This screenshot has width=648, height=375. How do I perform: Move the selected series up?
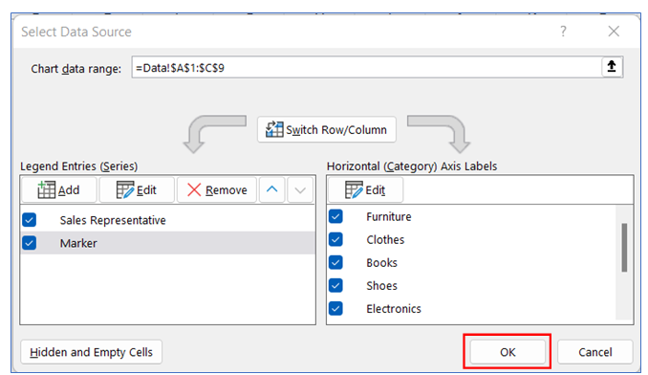click(272, 190)
